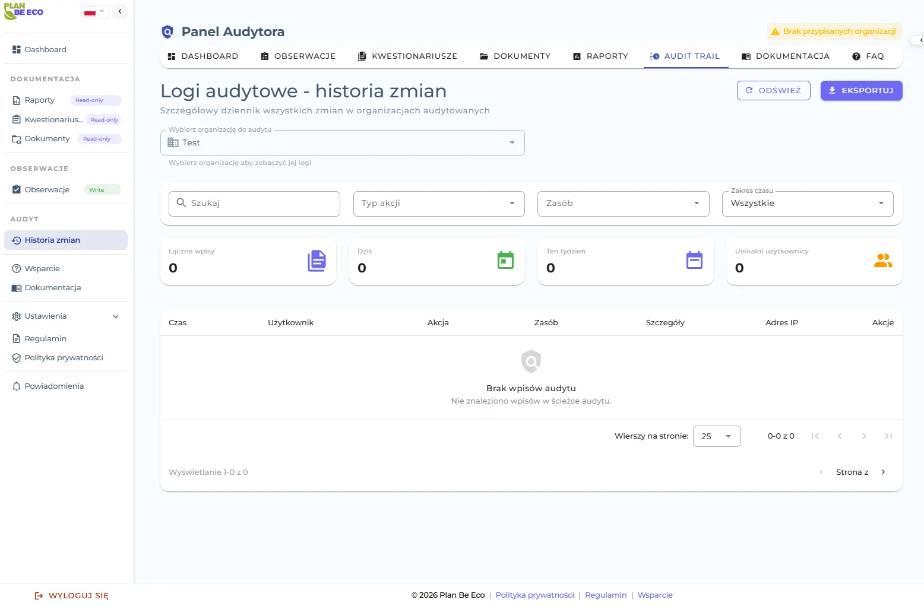The height and width of the screenshot is (606, 924).
Task: Click the Historia zmian clock icon
Action: point(16,240)
